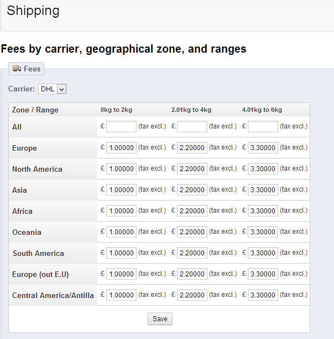This screenshot has width=334, height=339.
Task: Click Oceania 0kg to 2kg fee field
Action: [121, 232]
